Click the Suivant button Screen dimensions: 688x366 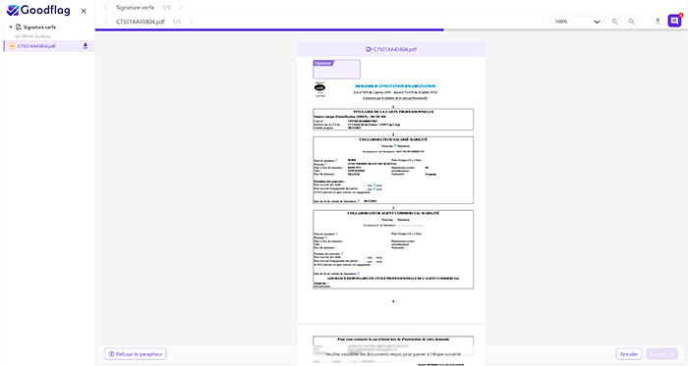click(661, 354)
